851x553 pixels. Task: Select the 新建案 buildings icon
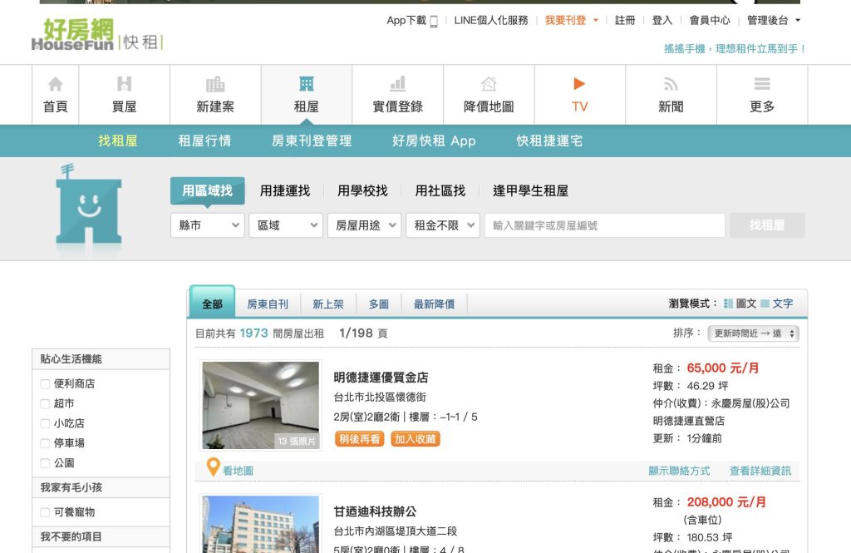[215, 84]
